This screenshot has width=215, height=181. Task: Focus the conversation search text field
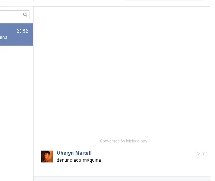(10, 15)
